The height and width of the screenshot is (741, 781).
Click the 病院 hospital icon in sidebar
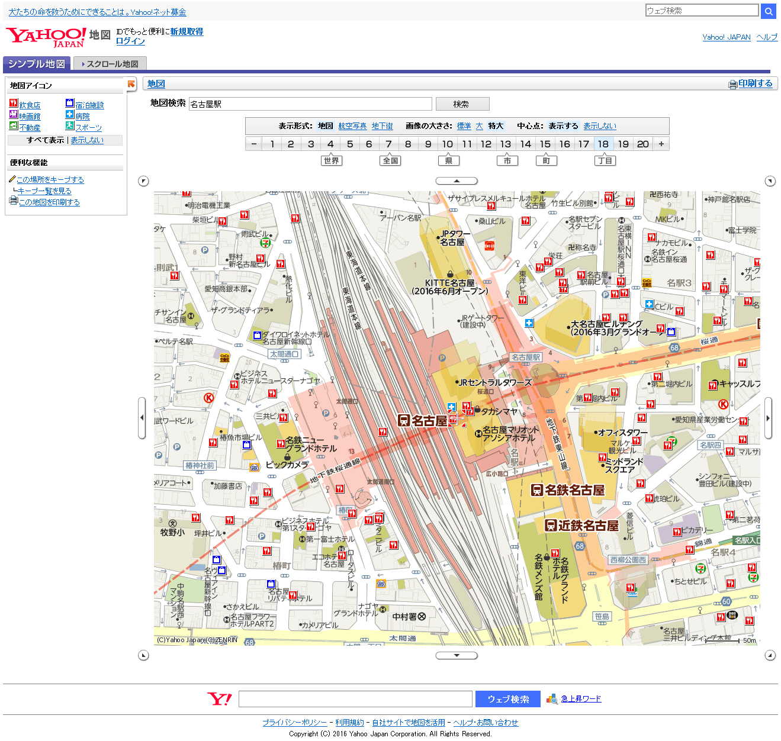coord(70,114)
